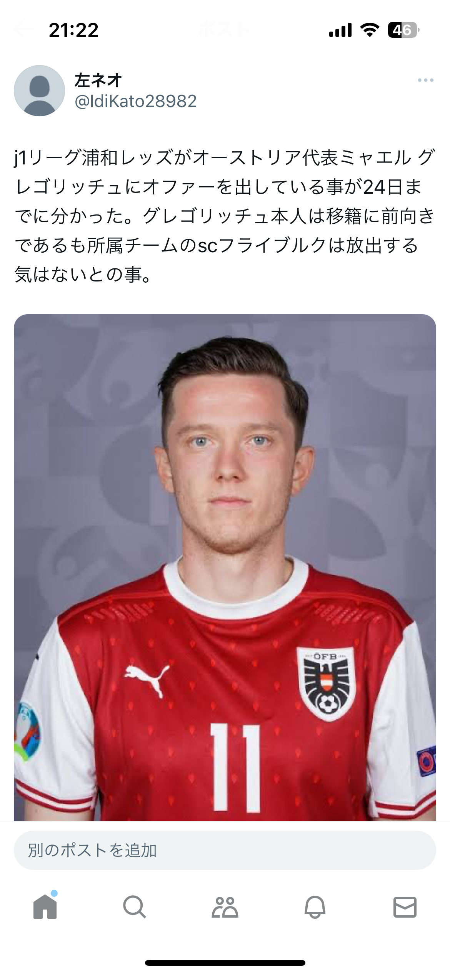450x975 pixels.
Task: Tap the post text about 浦和レッズ
Action: pyautogui.click(x=225, y=216)
